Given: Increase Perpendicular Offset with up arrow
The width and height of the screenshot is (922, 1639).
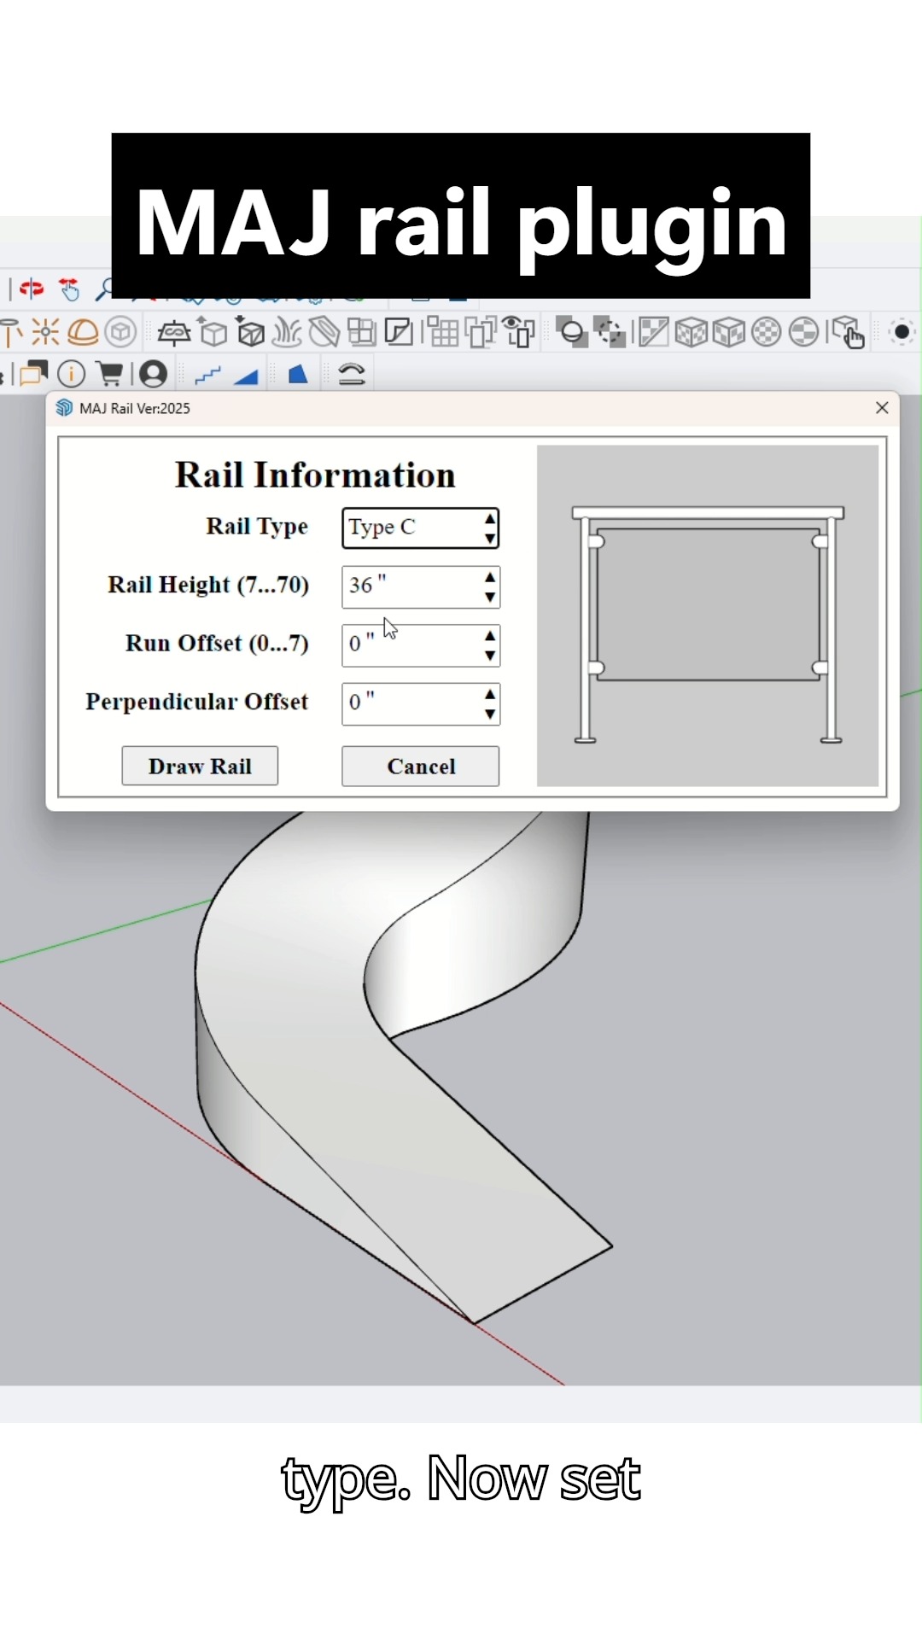Looking at the screenshot, I should point(490,695).
